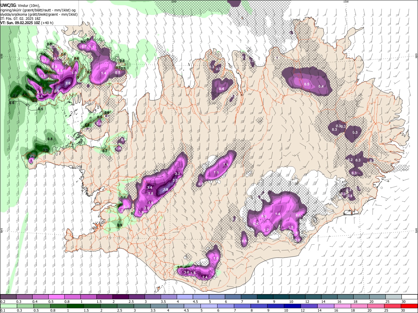The width and height of the screenshot is (418, 313).
Task: Click the '3.2' precipitation value on the map
Action: (178, 173)
